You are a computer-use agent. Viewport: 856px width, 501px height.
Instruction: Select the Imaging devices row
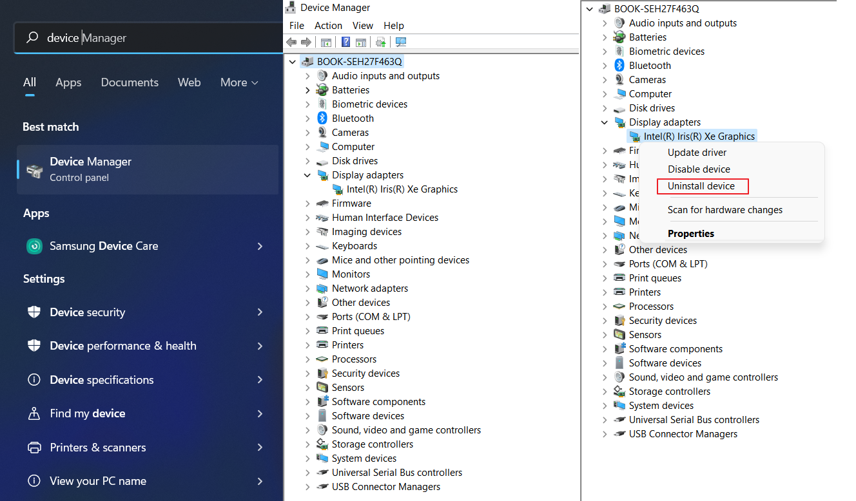point(366,232)
